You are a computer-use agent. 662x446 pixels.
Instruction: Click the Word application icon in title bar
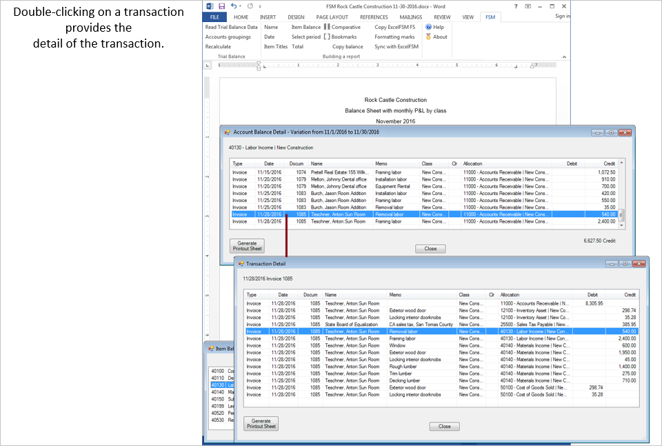pyautogui.click(x=210, y=6)
